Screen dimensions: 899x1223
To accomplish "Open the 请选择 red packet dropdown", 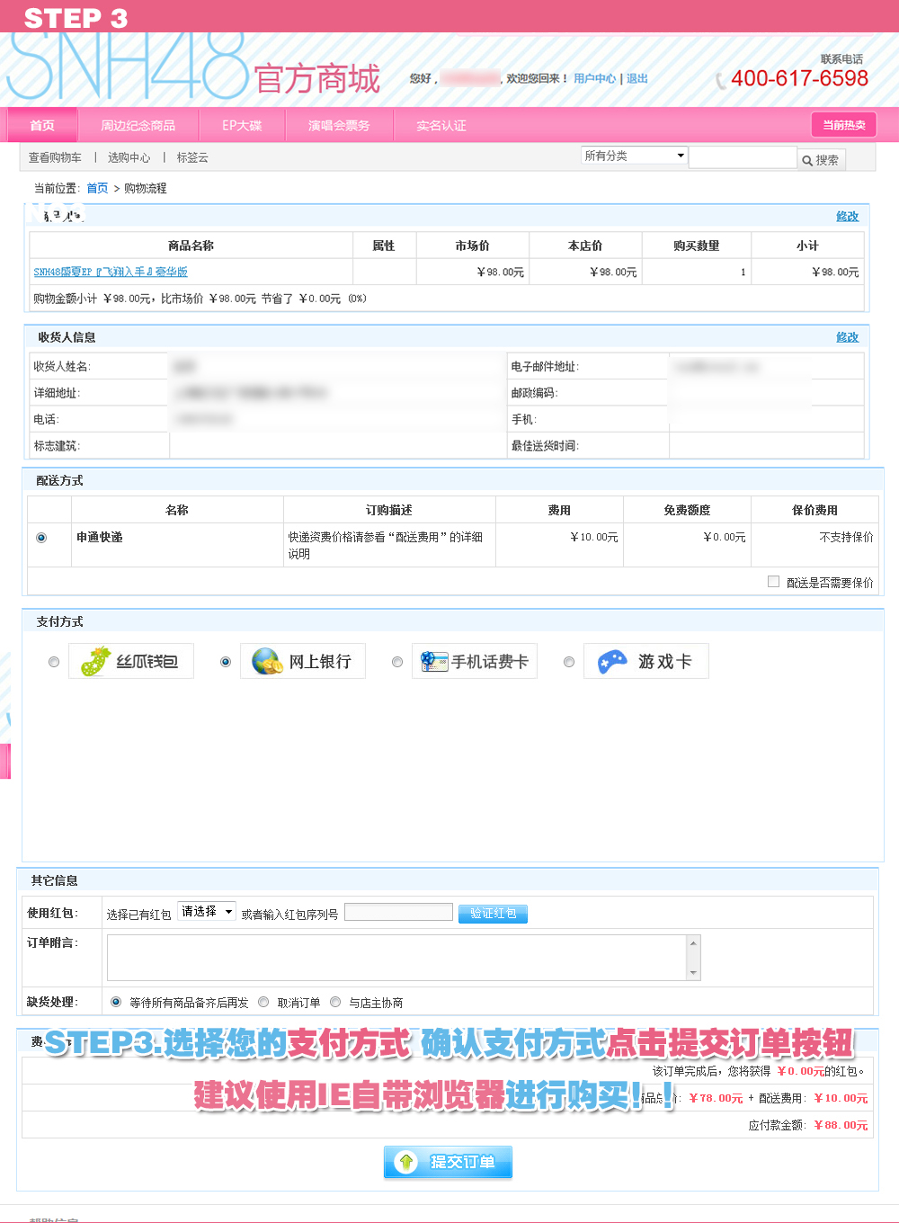I will click(207, 911).
